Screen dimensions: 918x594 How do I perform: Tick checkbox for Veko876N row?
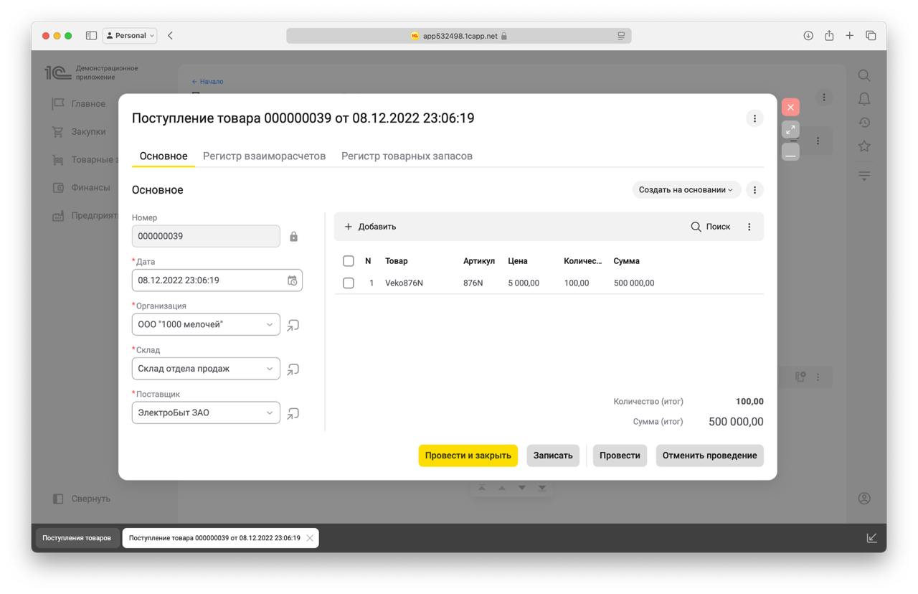[x=349, y=283]
